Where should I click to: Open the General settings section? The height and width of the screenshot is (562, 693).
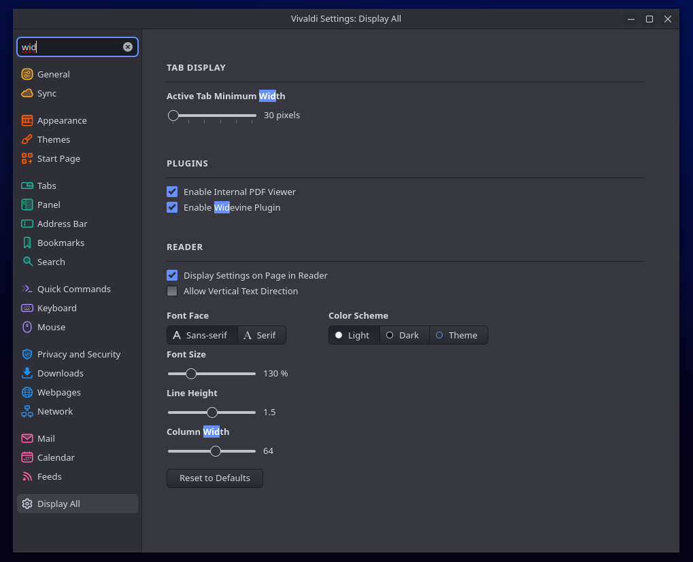(x=78, y=74)
